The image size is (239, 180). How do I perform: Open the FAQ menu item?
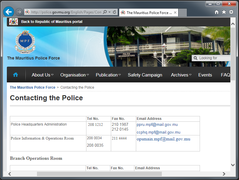click(226, 75)
